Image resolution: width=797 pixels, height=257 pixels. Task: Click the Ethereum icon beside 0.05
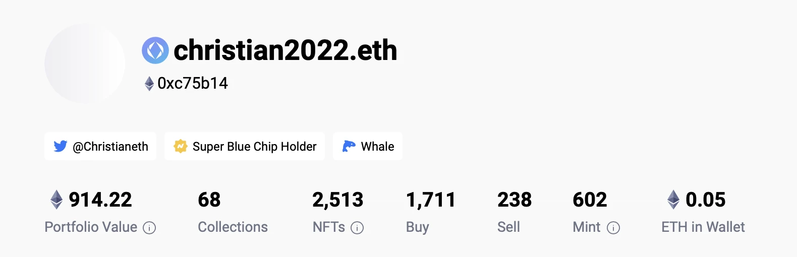pyautogui.click(x=673, y=200)
